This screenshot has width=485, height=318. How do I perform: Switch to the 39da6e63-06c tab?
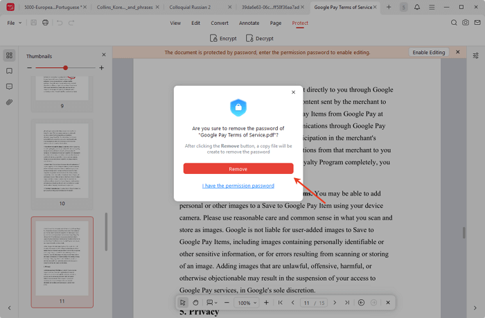pyautogui.click(x=270, y=7)
